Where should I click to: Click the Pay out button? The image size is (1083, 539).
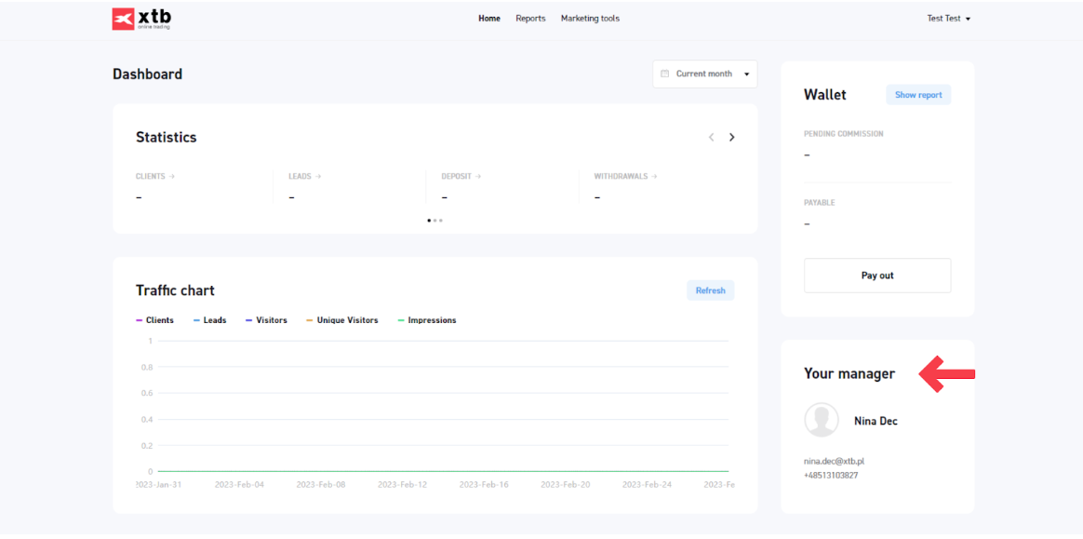pyautogui.click(x=877, y=276)
